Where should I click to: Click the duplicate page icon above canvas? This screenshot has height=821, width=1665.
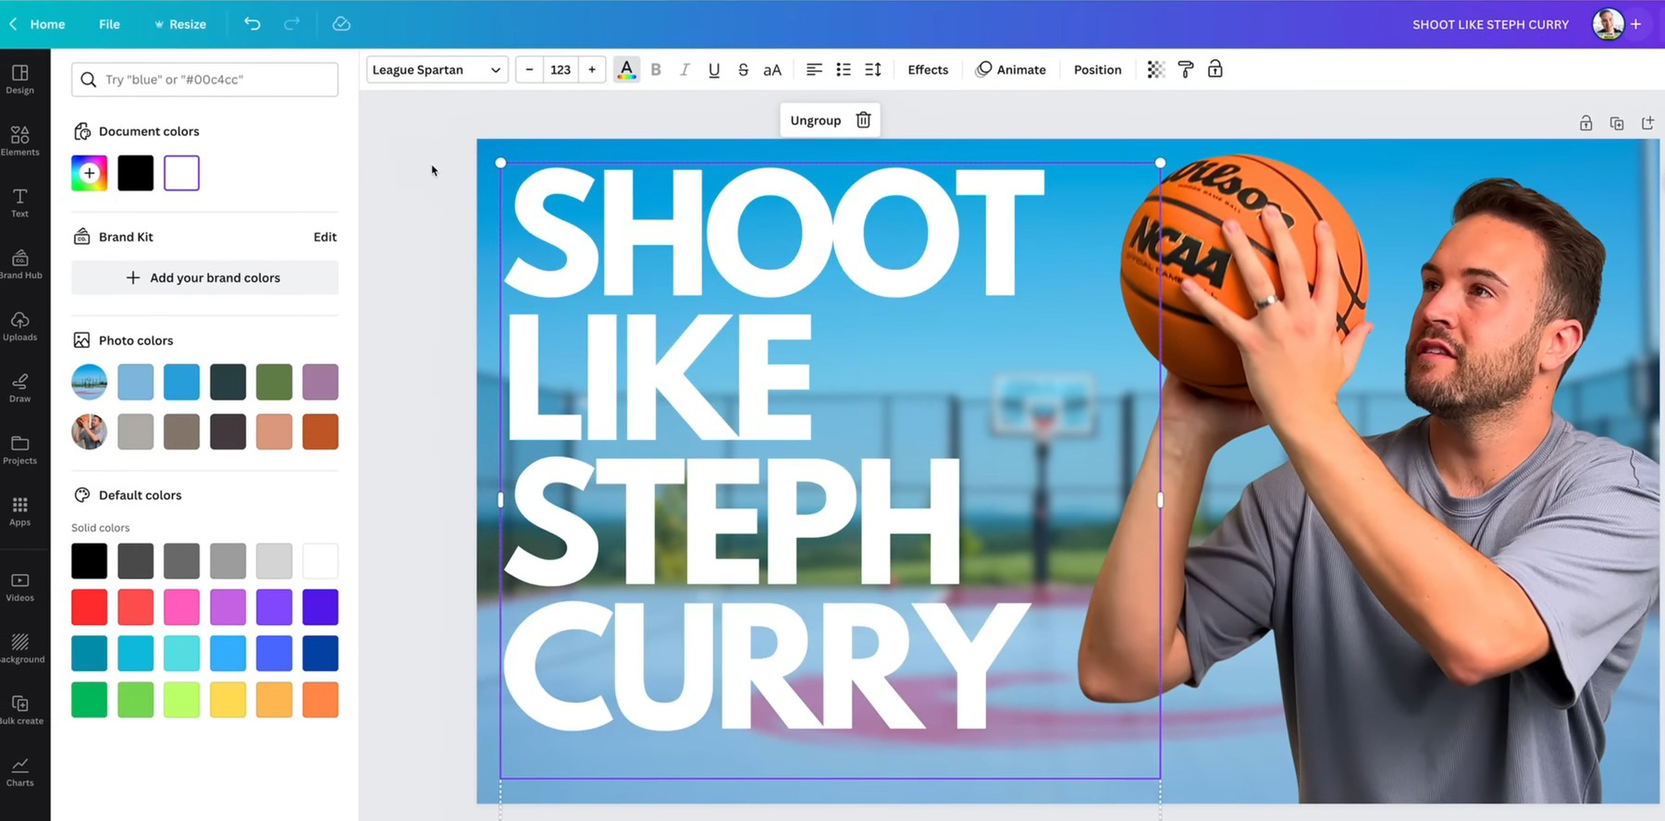pos(1617,123)
